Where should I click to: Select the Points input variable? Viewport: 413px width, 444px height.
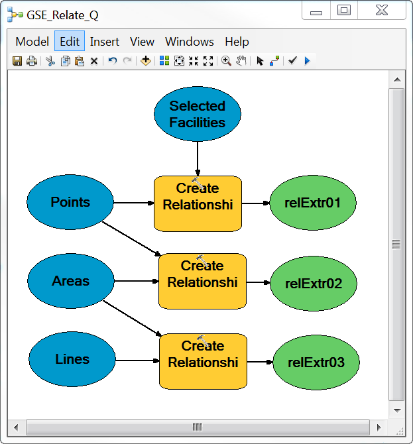coord(70,202)
